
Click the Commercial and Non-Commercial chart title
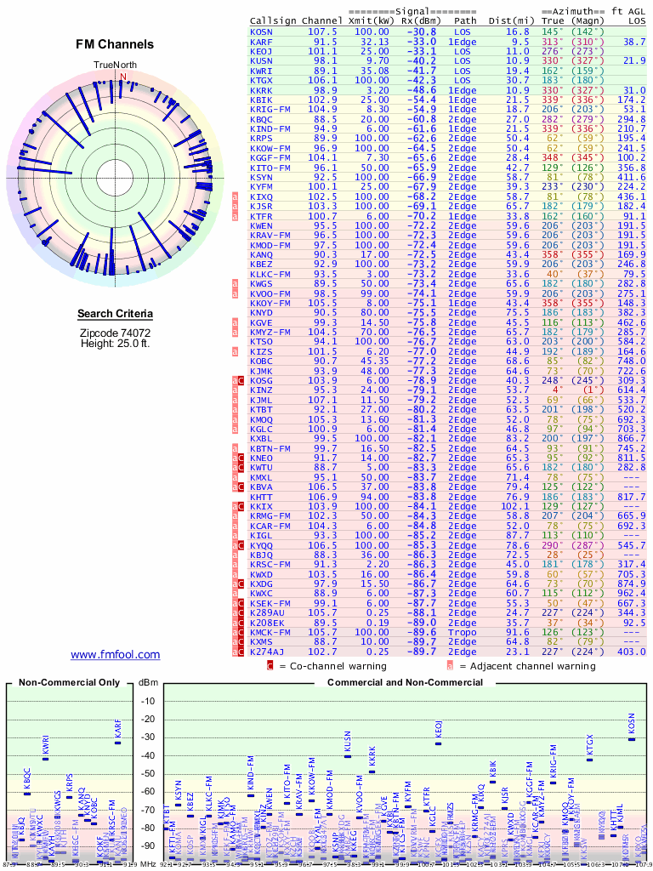(406, 682)
